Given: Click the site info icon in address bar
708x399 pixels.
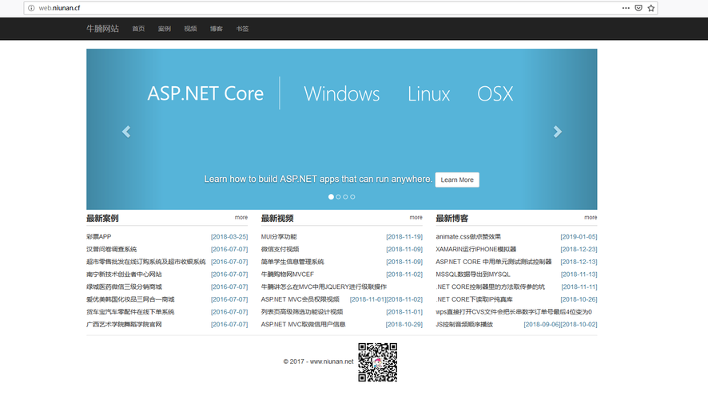Looking at the screenshot, I should (x=31, y=8).
